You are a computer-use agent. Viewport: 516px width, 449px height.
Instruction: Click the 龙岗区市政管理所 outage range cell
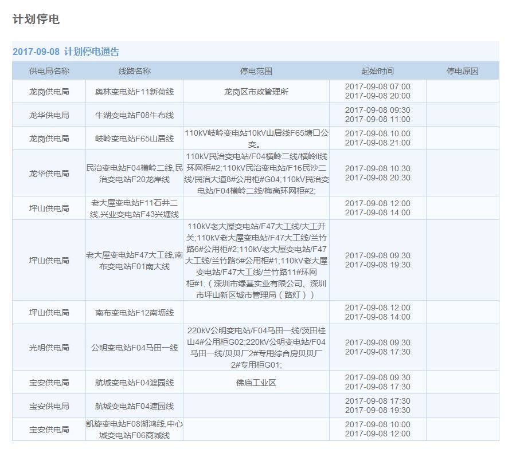coord(256,92)
